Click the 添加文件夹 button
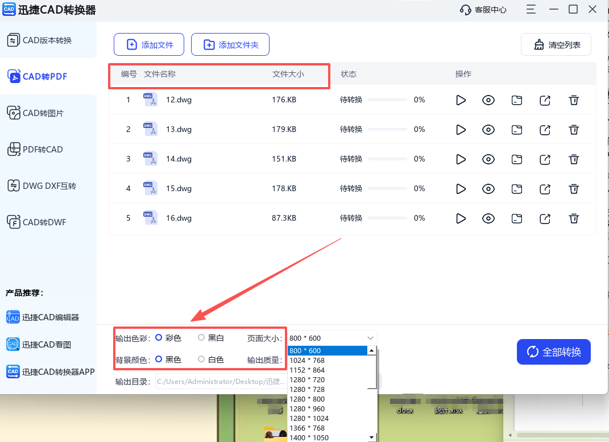Screen dimensions: 609x442 [x=230, y=45]
